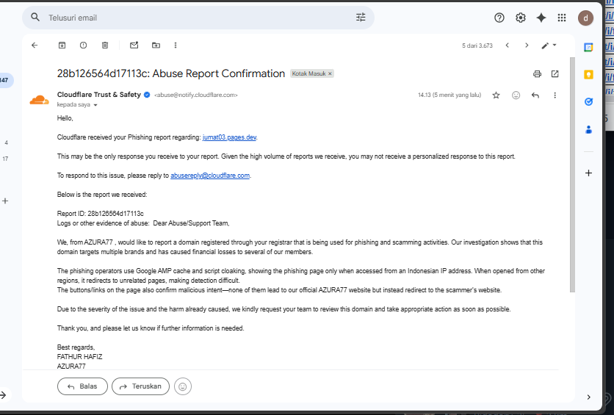The image size is (614, 415).
Task: Remove Kotak Masuk label
Action: 330,73
